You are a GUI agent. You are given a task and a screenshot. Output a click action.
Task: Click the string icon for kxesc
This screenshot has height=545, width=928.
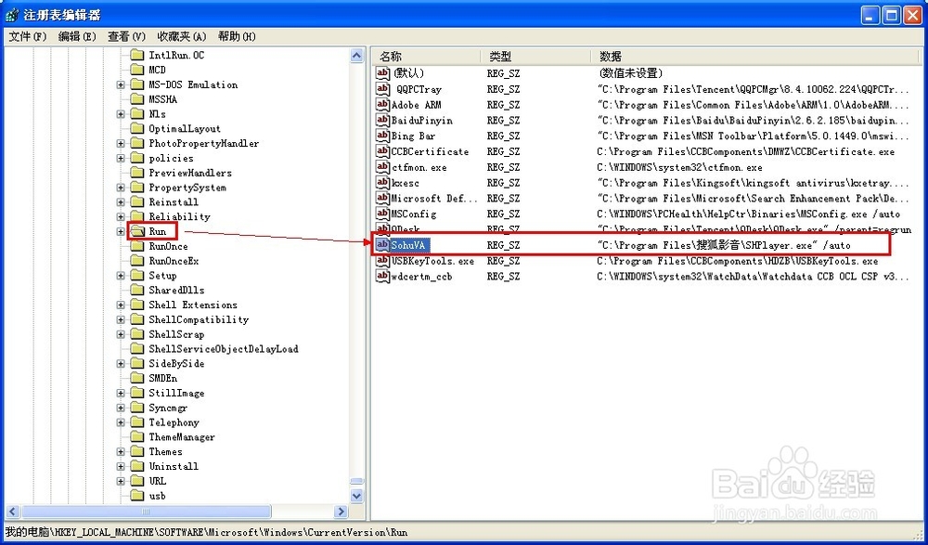[382, 183]
